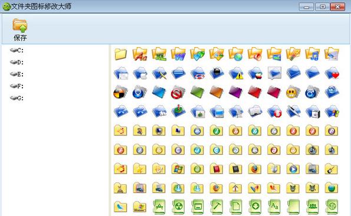The width and height of the screenshot is (351, 216).
Task: Select the globe folder icon in top row
Action: point(236,54)
